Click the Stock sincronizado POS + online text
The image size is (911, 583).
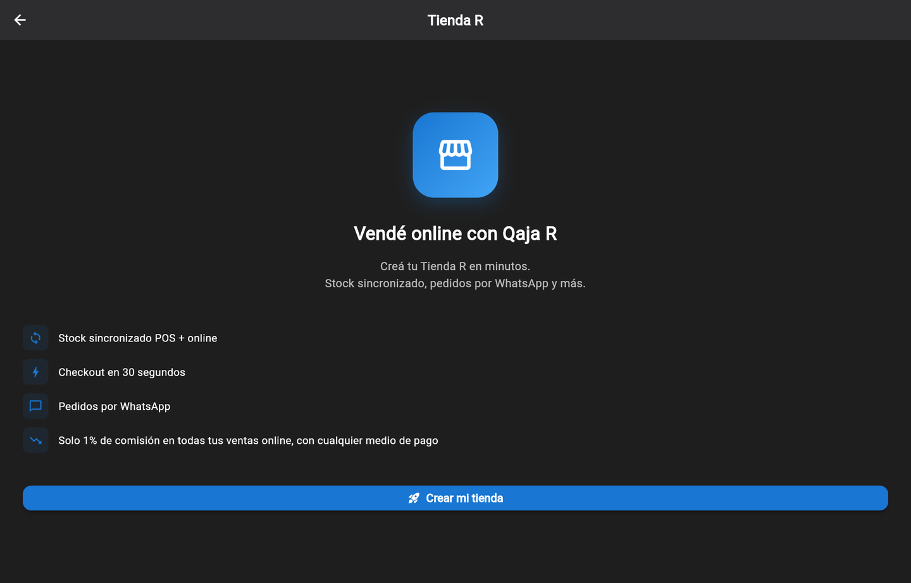[x=138, y=338]
